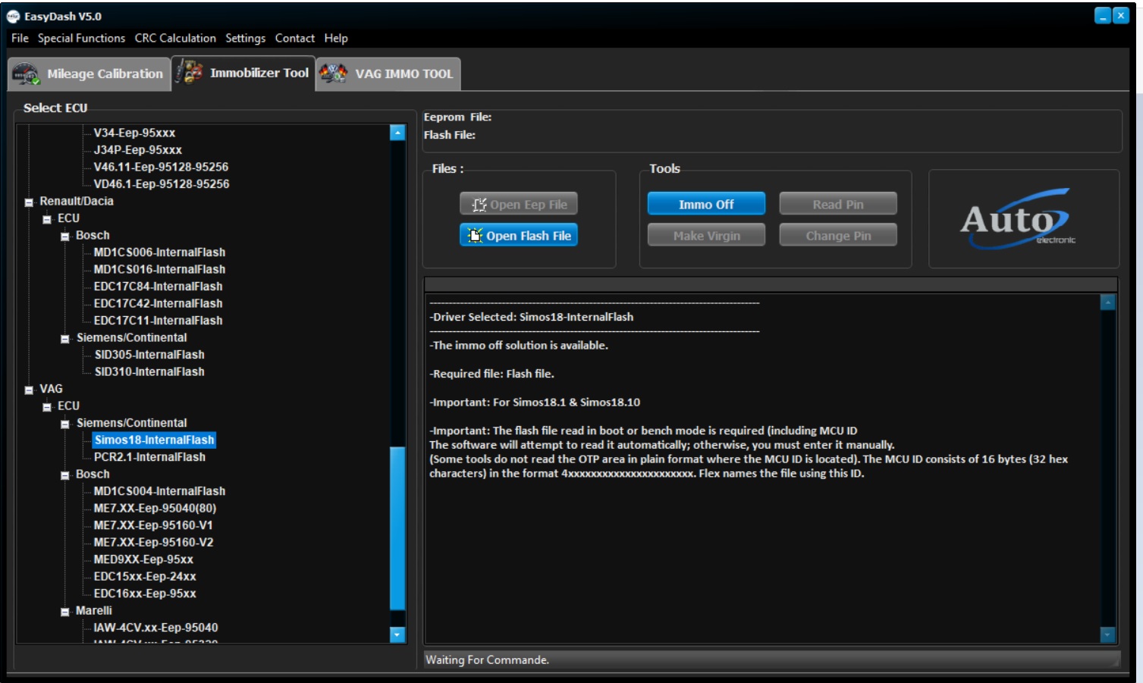Collapse the Marelli group expander
This screenshot has height=683, width=1143.
65,612
